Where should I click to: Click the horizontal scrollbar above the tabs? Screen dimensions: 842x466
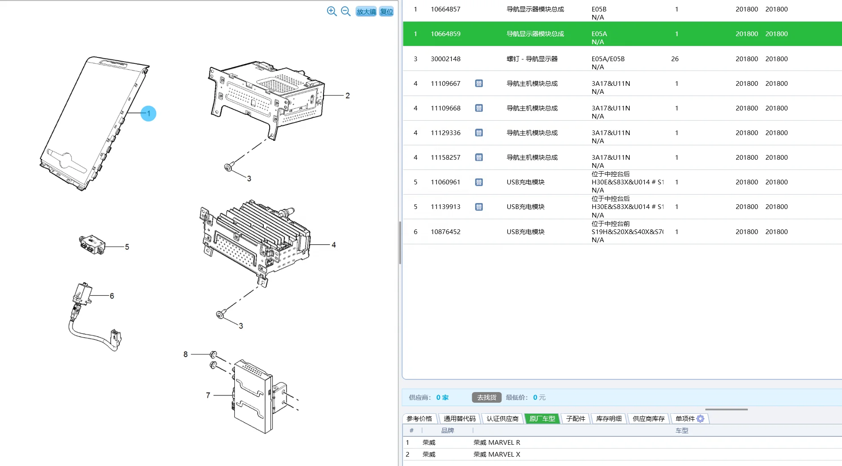[x=726, y=410]
